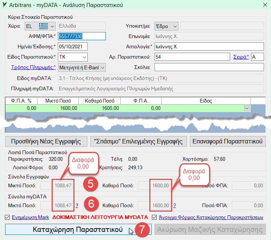Open the Ενημέρωση Mark link
The width and height of the screenshot is (271, 240).
30,217
